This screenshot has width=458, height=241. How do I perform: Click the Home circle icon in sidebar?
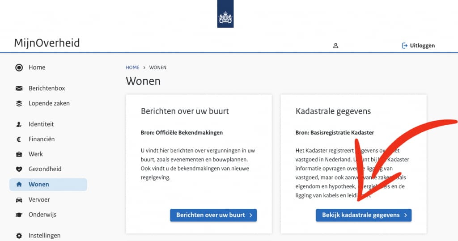[19, 68]
